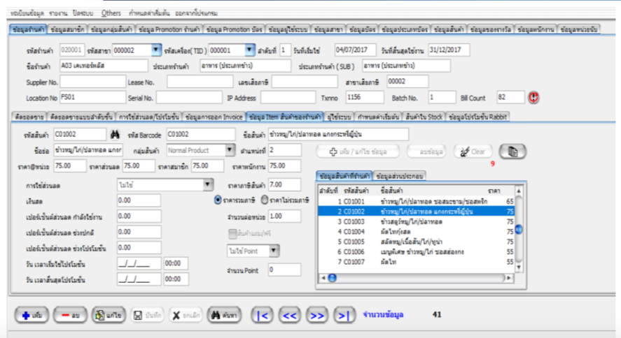Image resolution: width=621 pixels, height=338 pixels.
Task: Open the Others menu
Action: 111,13
